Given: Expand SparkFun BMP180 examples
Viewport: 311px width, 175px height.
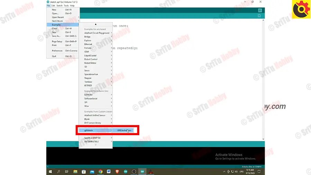Looking at the screenshot, I should [96, 138].
